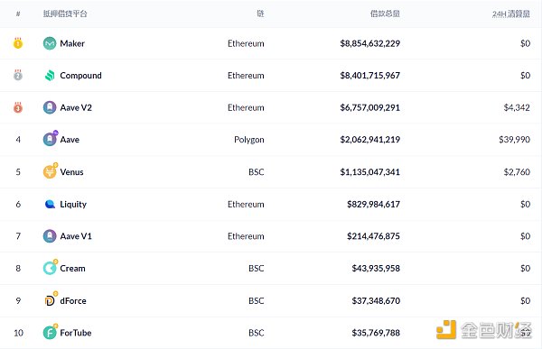
Task: Click the lending platform column header
Action: coord(65,14)
